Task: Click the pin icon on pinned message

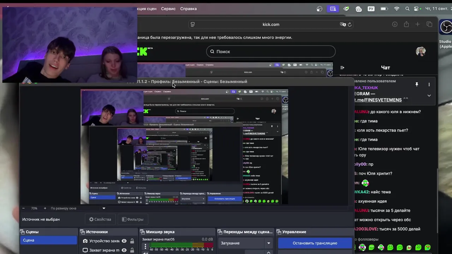Action: (x=417, y=84)
